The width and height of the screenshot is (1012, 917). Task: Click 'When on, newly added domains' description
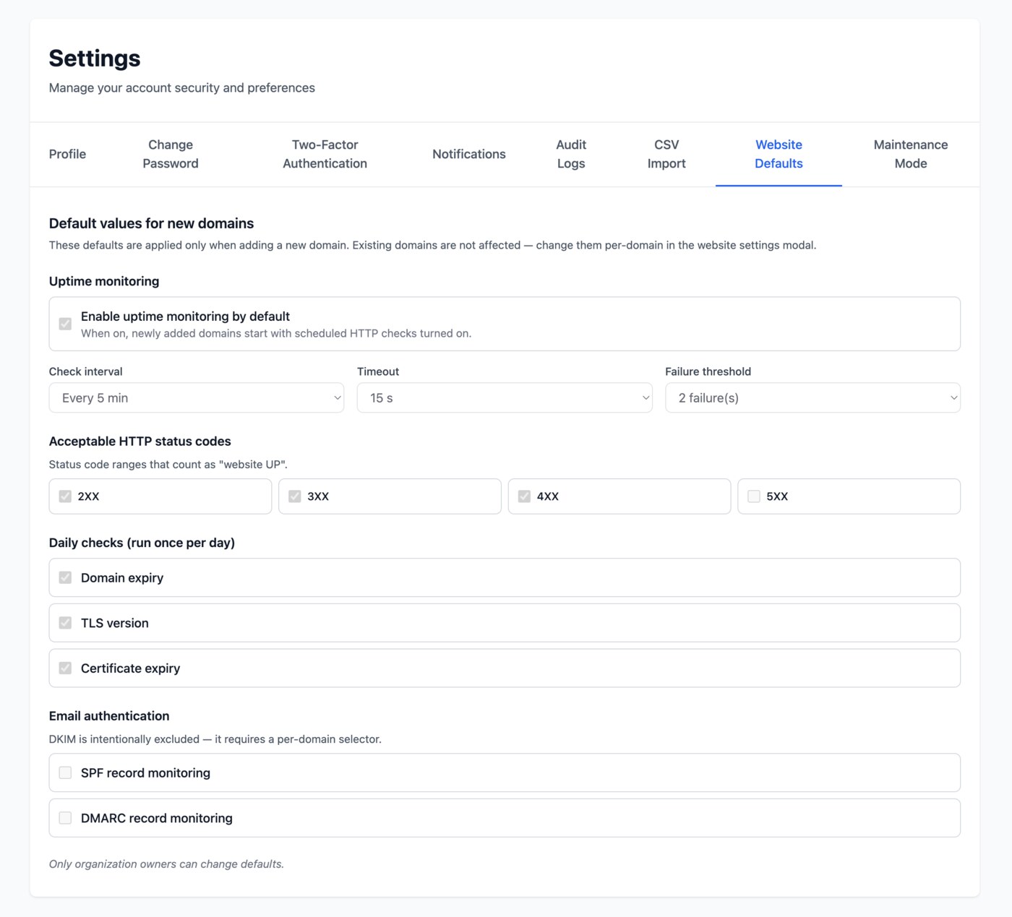(x=276, y=334)
